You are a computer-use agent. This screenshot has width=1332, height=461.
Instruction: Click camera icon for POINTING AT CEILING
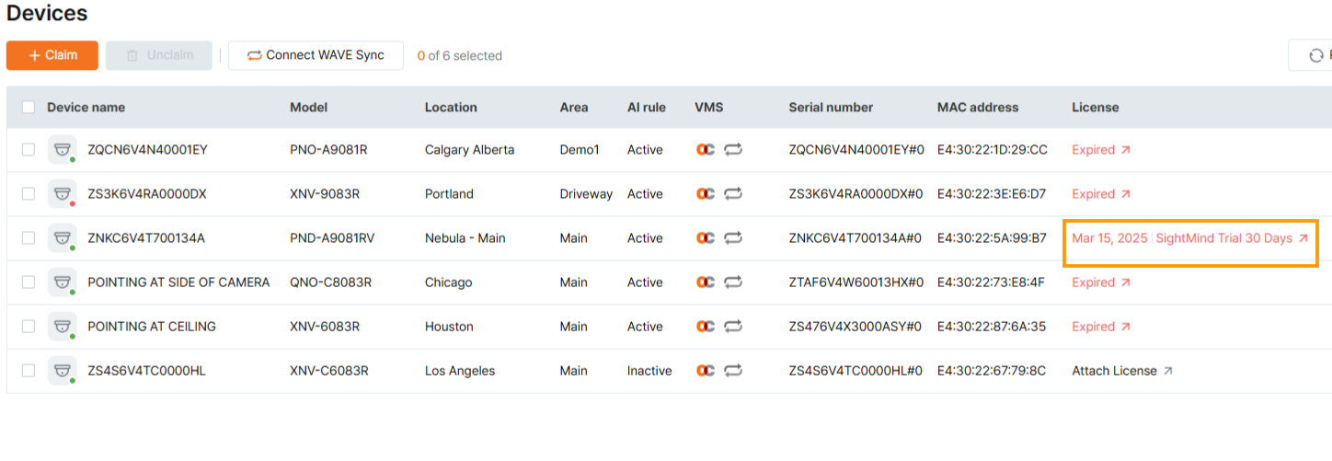63,327
